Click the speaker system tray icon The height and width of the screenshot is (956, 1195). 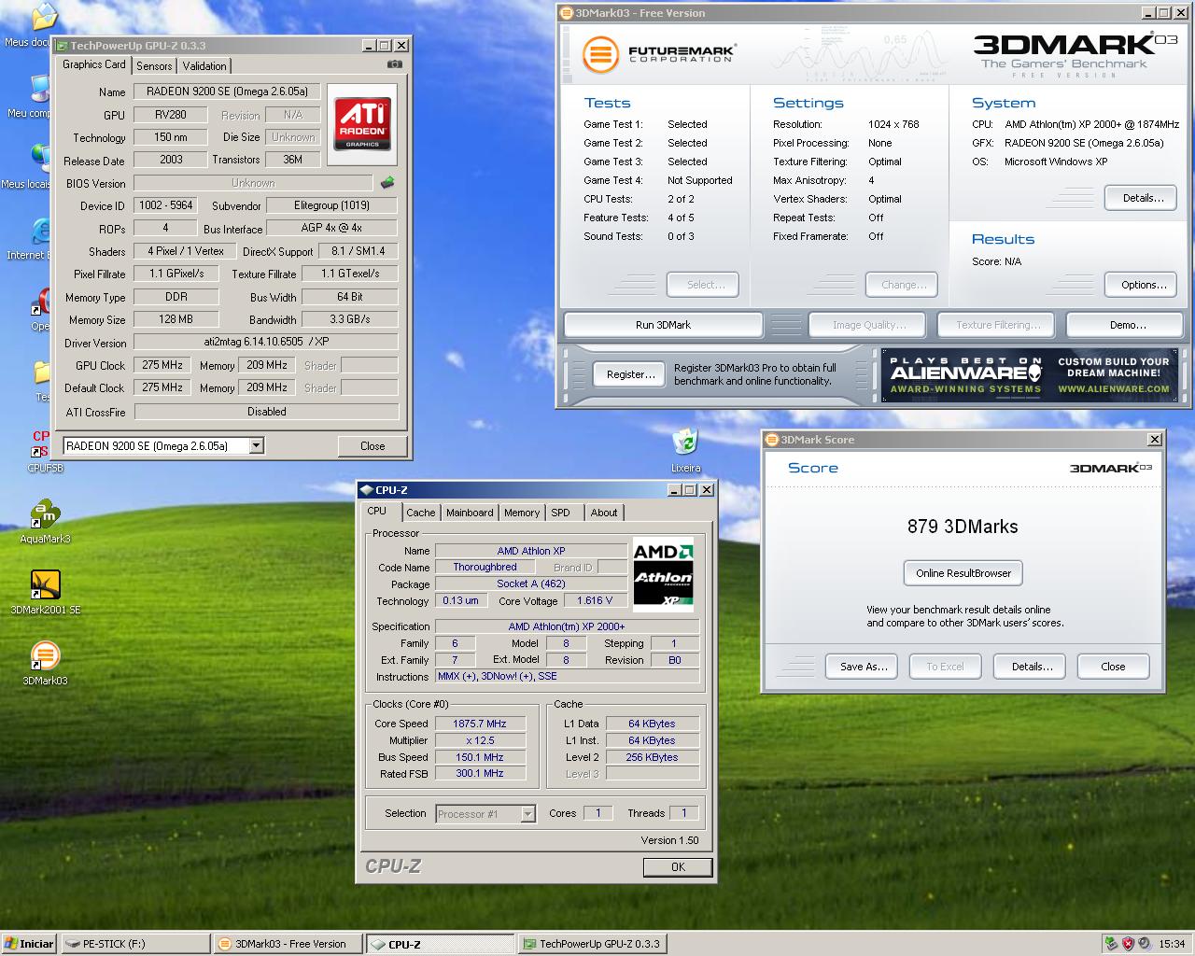(x=1145, y=944)
